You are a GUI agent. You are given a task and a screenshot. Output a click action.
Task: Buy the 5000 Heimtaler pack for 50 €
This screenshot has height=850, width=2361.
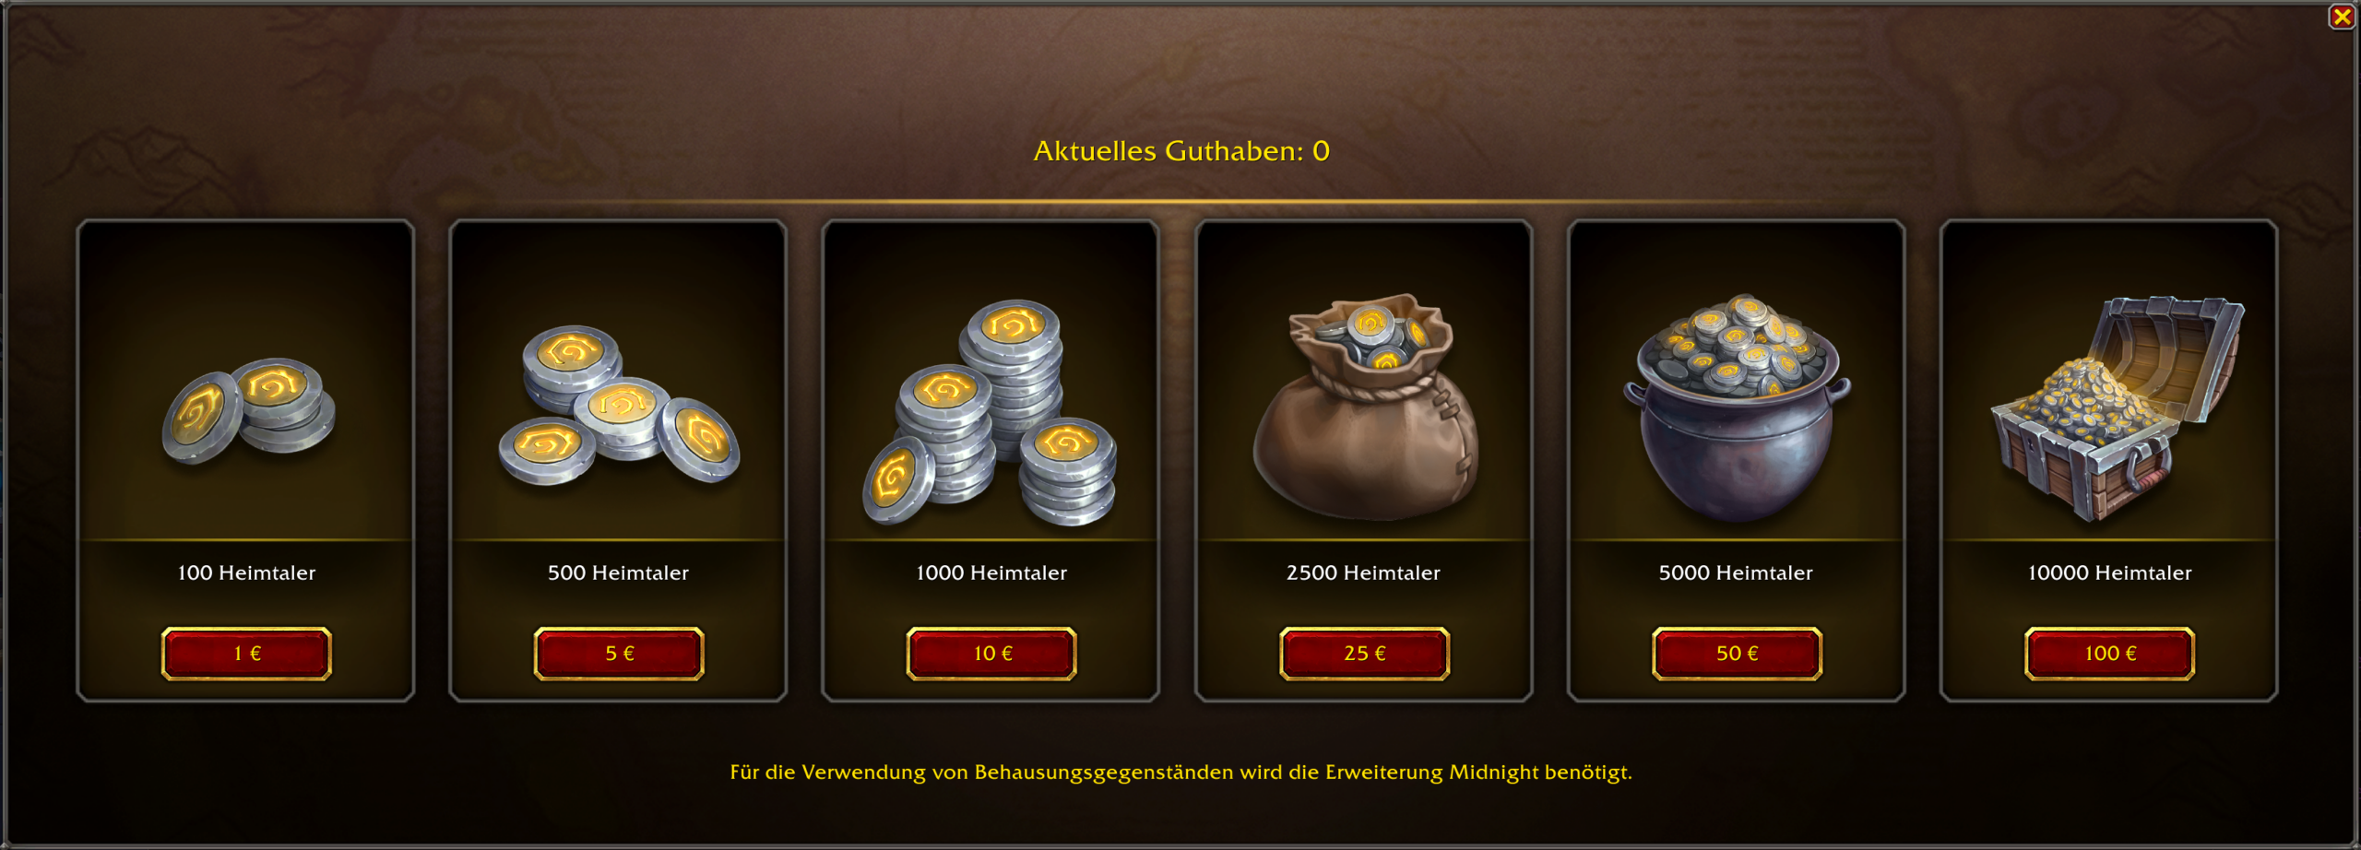(1737, 654)
